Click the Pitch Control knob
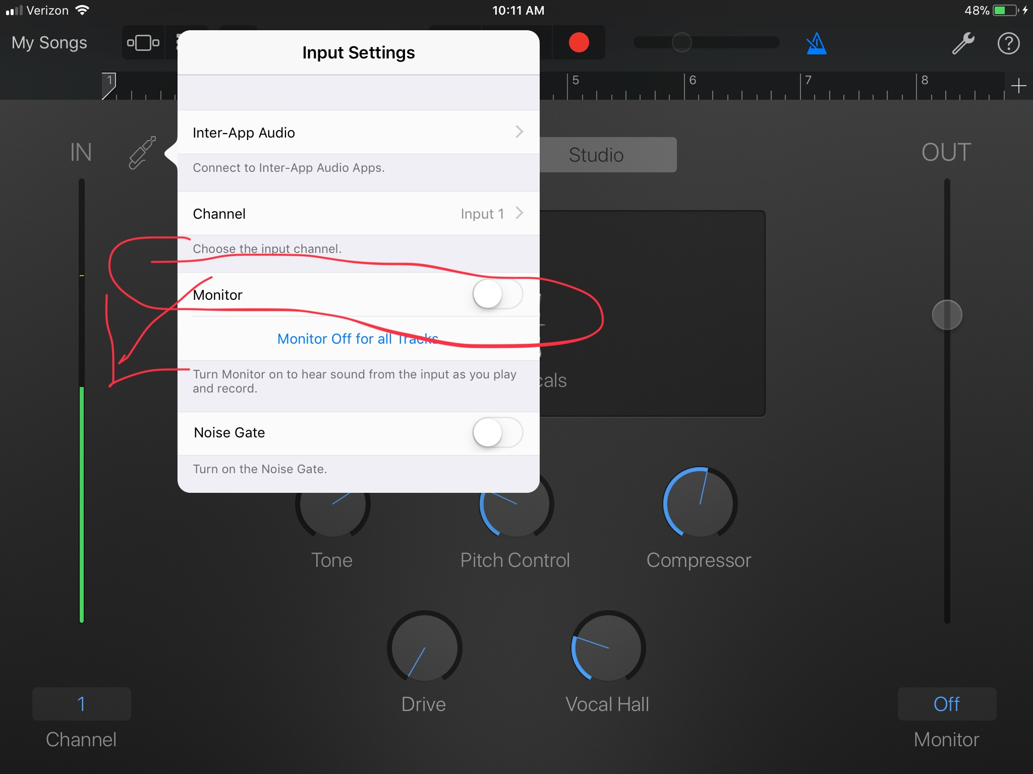This screenshot has height=774, width=1033. (516, 504)
